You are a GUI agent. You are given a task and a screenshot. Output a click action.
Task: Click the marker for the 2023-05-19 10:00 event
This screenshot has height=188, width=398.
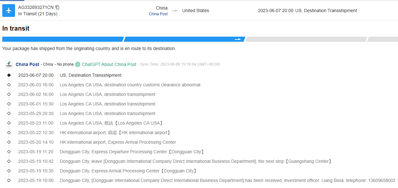click(9, 180)
